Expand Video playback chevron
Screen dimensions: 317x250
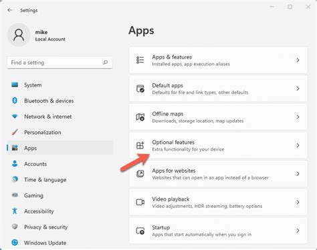pos(298,202)
